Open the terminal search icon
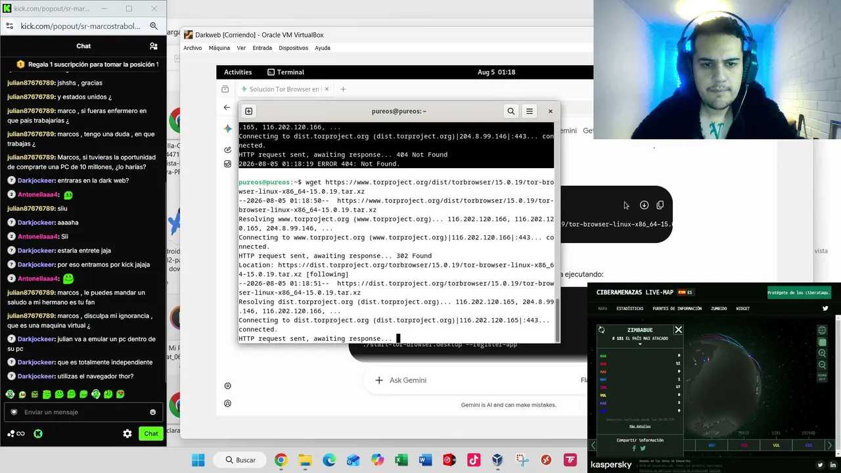This screenshot has height=473, width=841. 511,111
